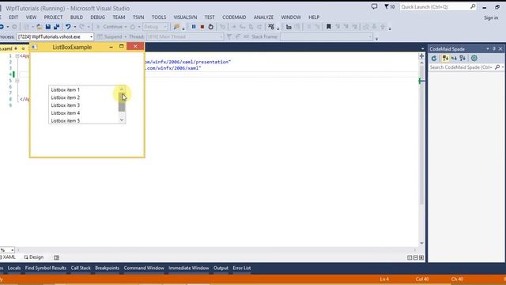Image resolution: width=506 pixels, height=285 pixels.
Task: Select Listbox item 1
Action: point(83,89)
